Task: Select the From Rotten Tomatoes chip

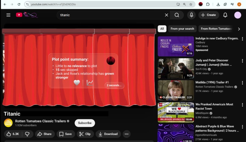Action: click(216, 29)
